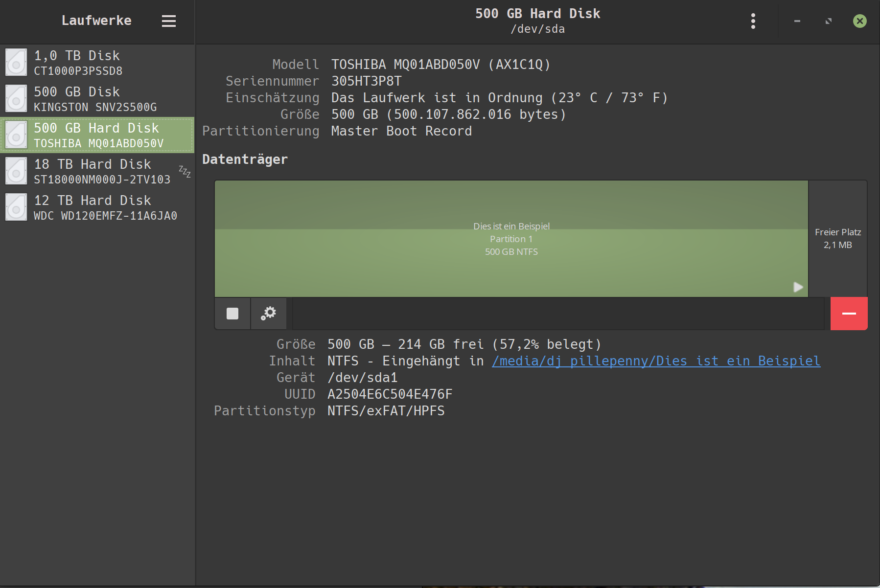This screenshot has height=588, width=880.
Task: Click the Datenträger heading
Action: 245,159
